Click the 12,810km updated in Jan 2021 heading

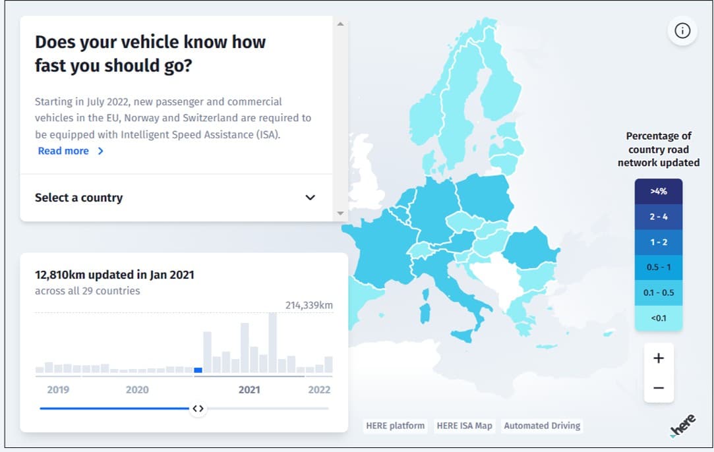click(115, 275)
